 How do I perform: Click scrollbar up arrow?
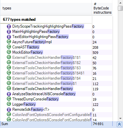click(120, 3)
